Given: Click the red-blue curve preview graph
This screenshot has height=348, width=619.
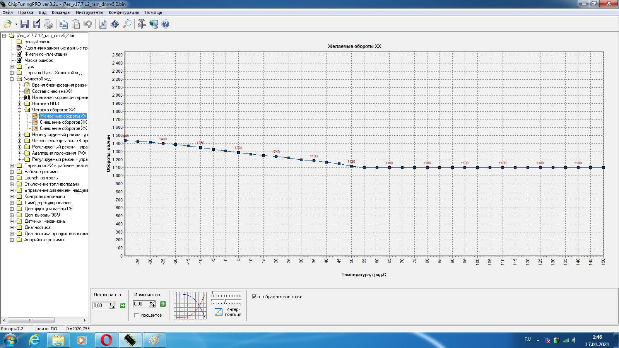Looking at the screenshot, I should [x=190, y=305].
